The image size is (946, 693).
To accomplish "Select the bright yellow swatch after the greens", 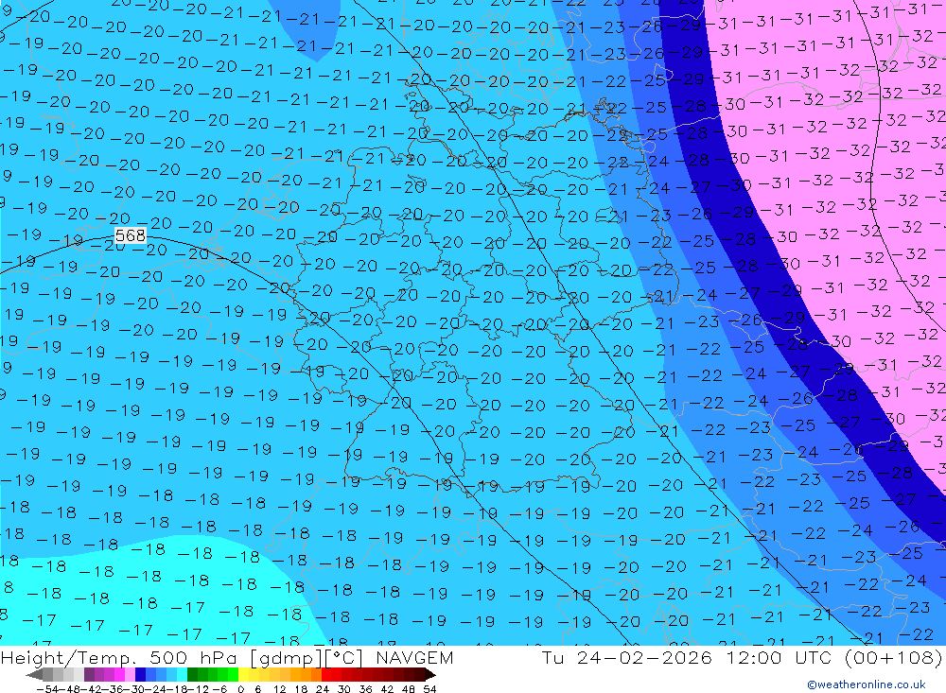I will point(244,674).
